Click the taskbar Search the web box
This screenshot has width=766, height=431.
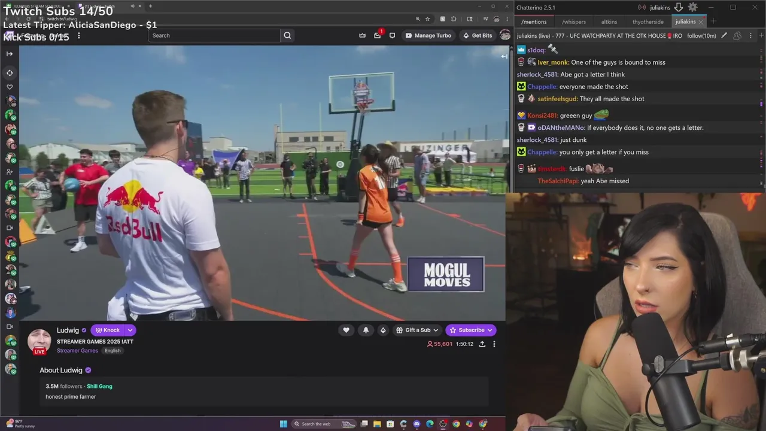[324, 424]
